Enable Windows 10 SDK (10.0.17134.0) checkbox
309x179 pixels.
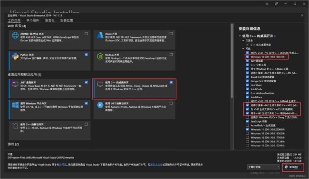[247, 141]
